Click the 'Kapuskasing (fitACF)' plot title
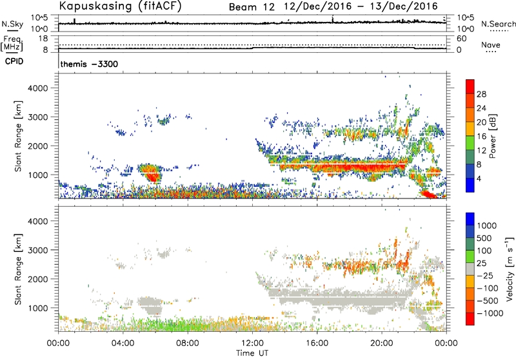Viewport: 516px width, 357px height. click(120, 6)
